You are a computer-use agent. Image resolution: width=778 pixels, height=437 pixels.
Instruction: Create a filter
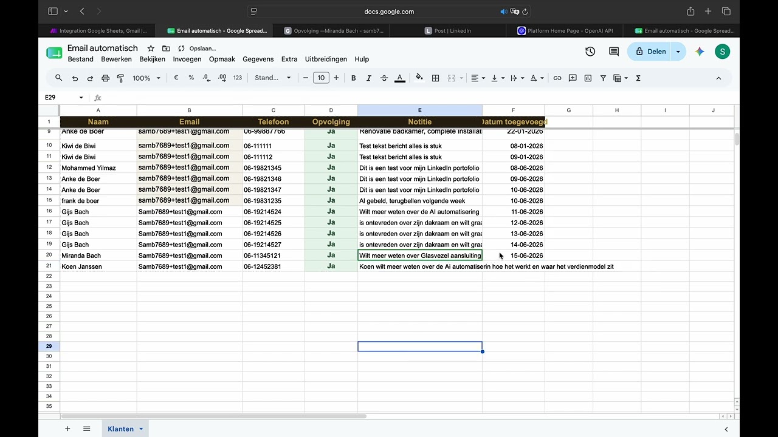point(603,78)
